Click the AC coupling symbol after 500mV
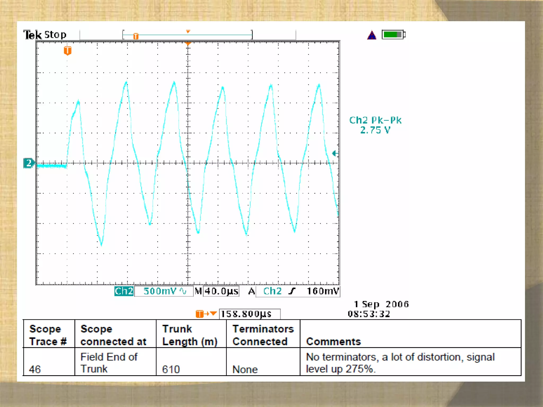Screen dimensions: 543x407 click(183, 291)
